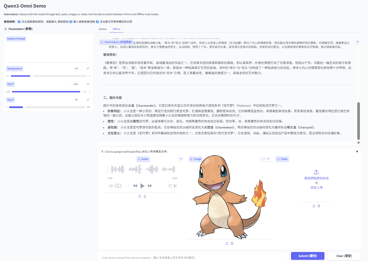Mute the audio volume icon
This screenshot has width=368, height=261.
pyautogui.click(x=111, y=186)
